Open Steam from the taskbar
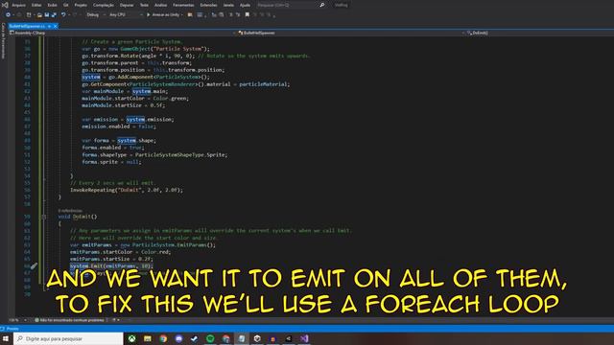 tap(195, 338)
